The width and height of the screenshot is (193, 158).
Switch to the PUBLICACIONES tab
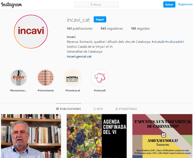[68, 109]
